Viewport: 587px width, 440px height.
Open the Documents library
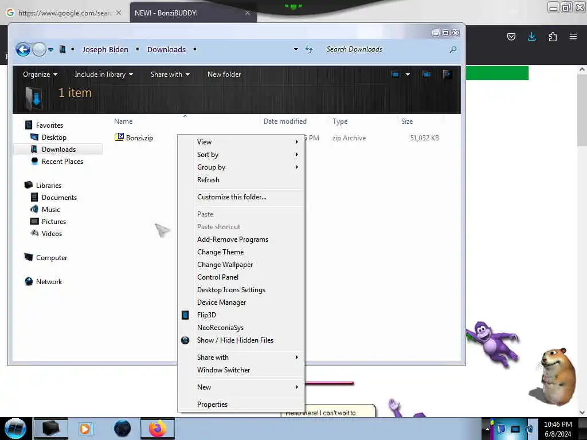point(59,197)
